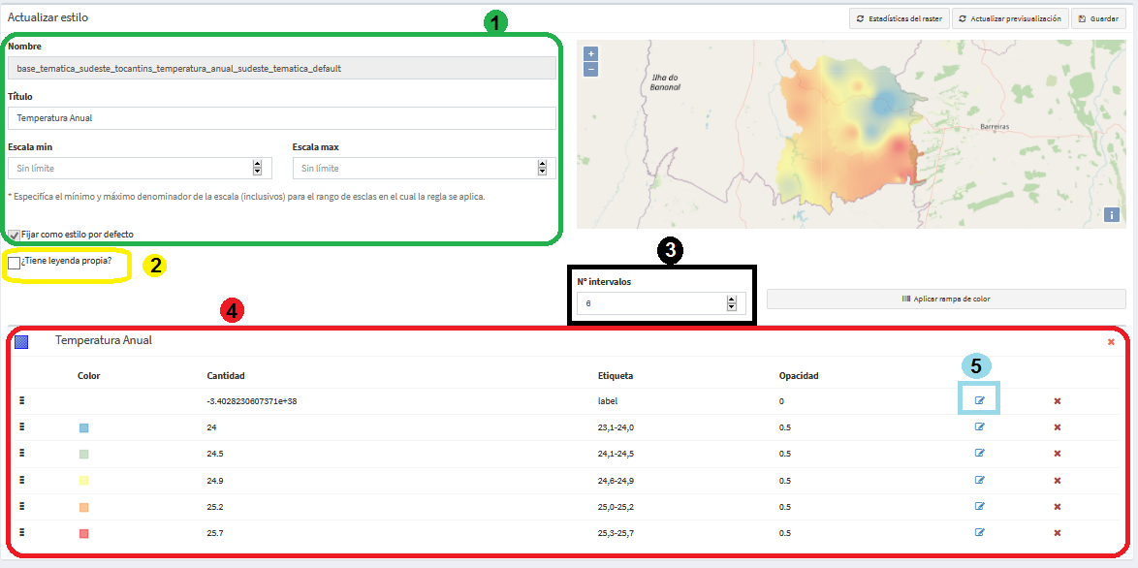Click edit icon for the 24 quantity row
The image size is (1138, 568).
(x=979, y=426)
